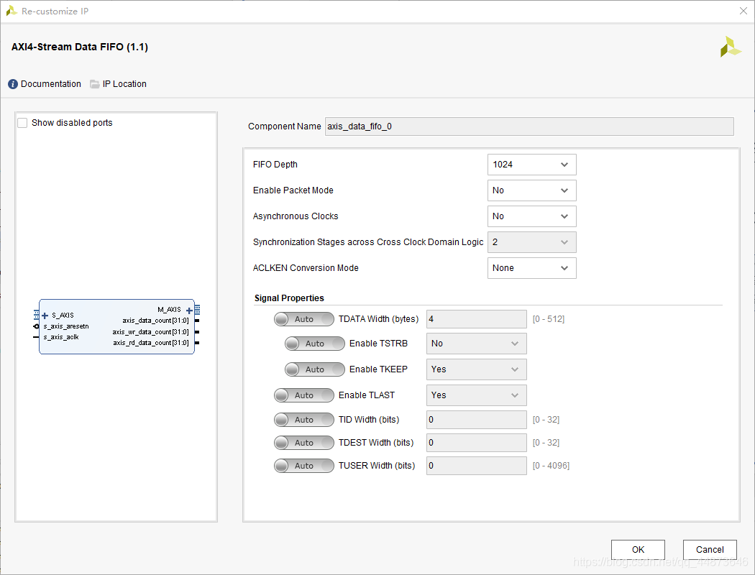Screen dimensions: 755x575
Task: Click the Signal Properties heading
Action: [289, 298]
